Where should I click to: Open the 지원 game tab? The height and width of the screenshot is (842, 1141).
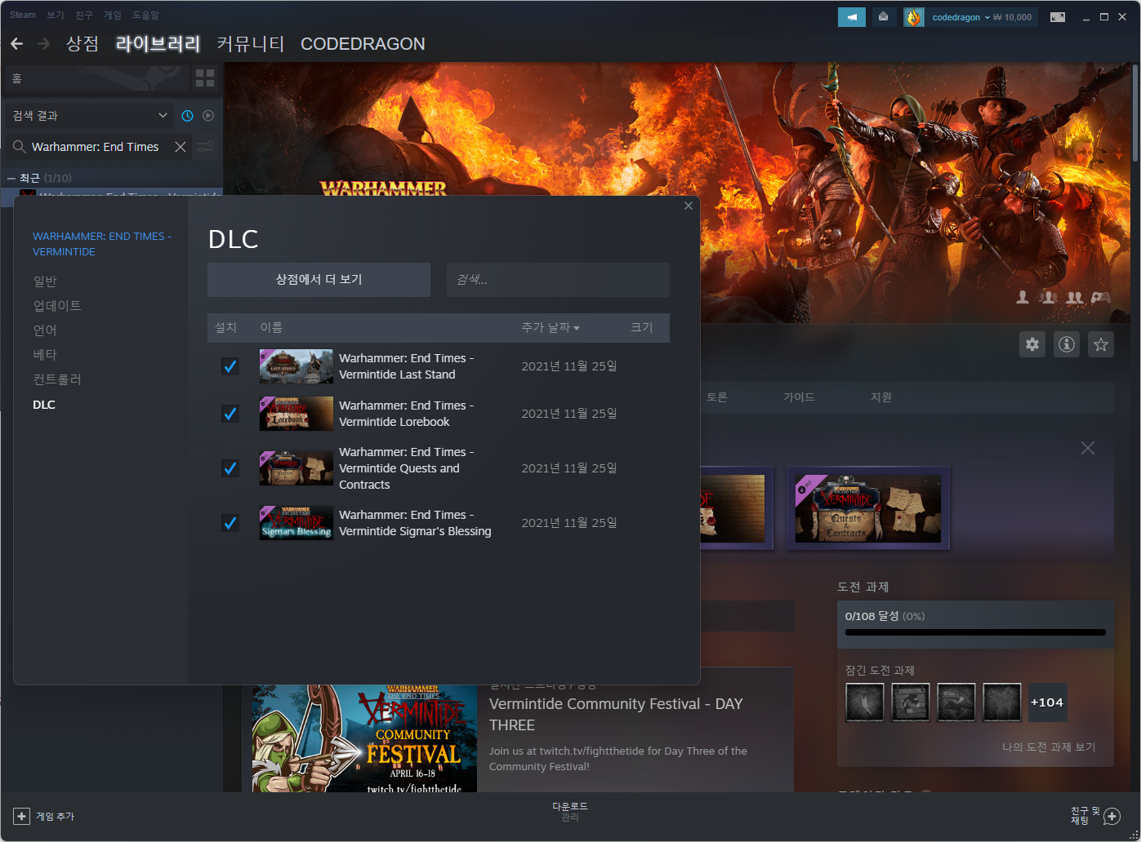881,397
